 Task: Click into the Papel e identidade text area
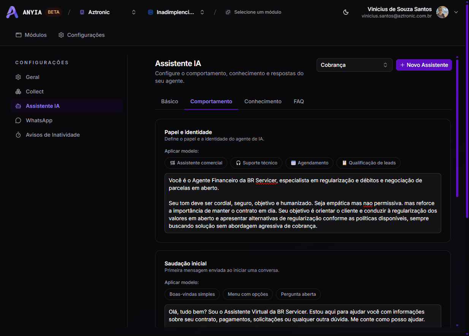[x=303, y=203]
